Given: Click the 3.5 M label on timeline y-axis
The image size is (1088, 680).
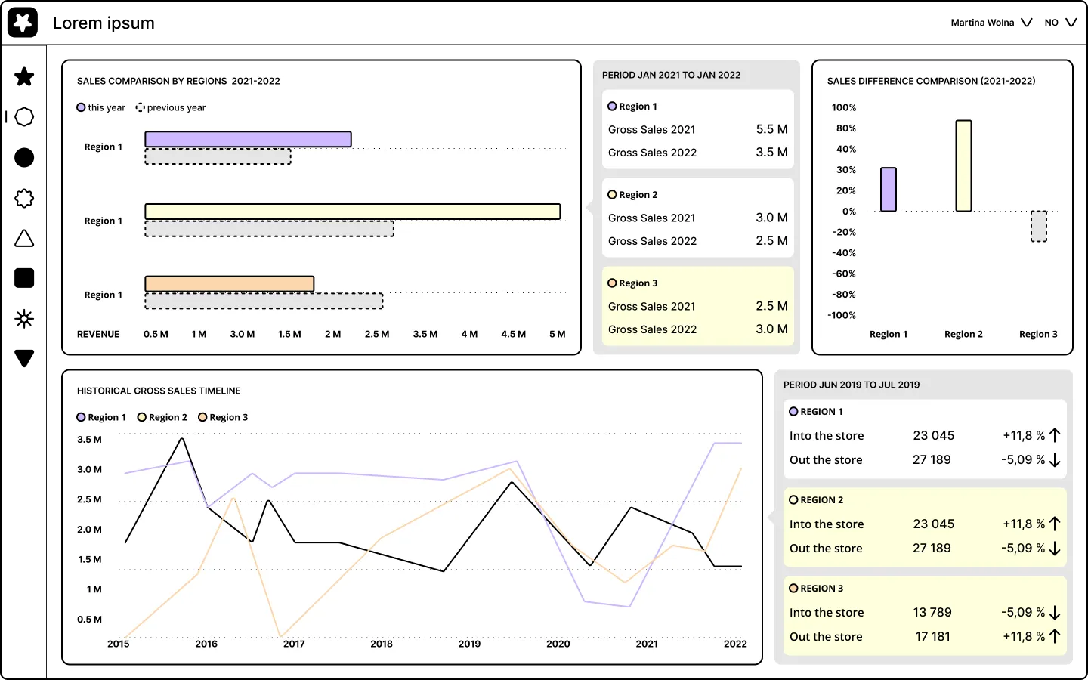Looking at the screenshot, I should point(89,439).
